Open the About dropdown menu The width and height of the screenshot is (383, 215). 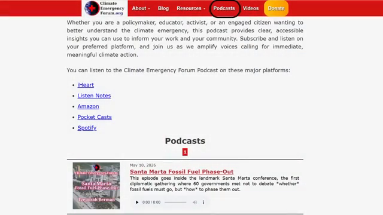click(141, 8)
